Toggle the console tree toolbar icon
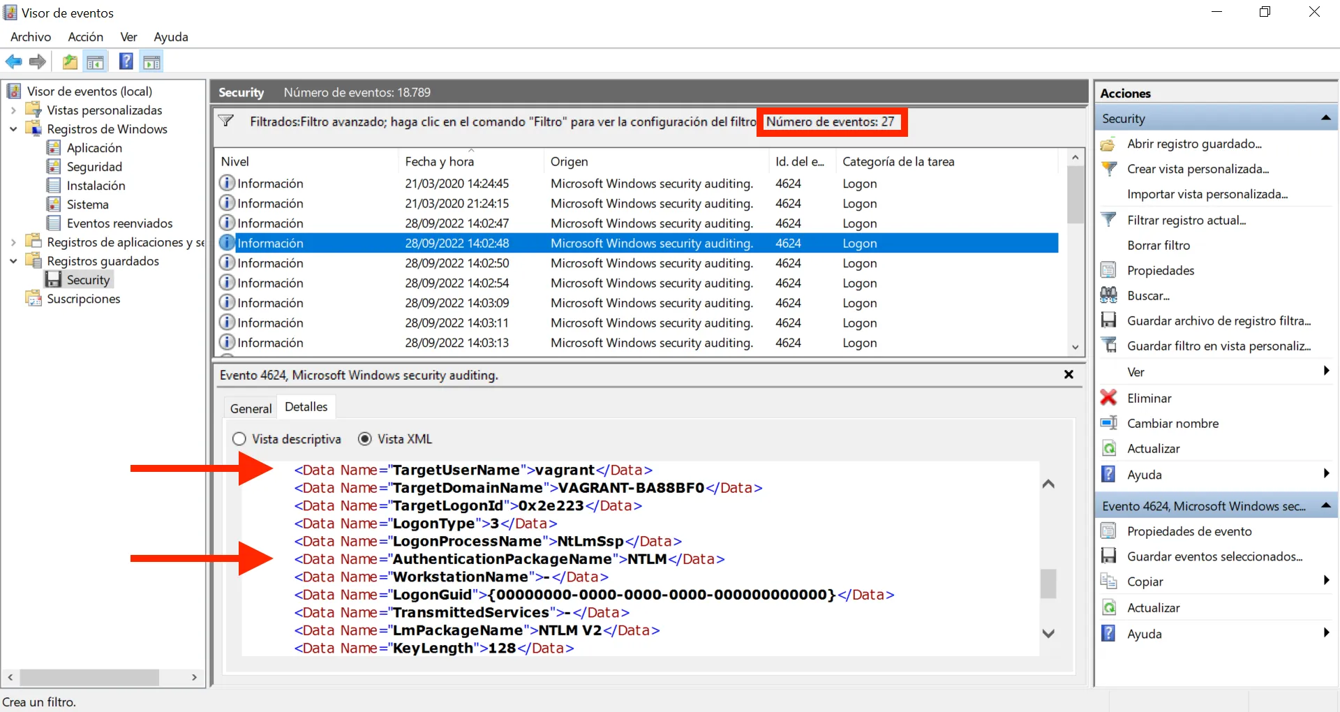 pos(96,62)
